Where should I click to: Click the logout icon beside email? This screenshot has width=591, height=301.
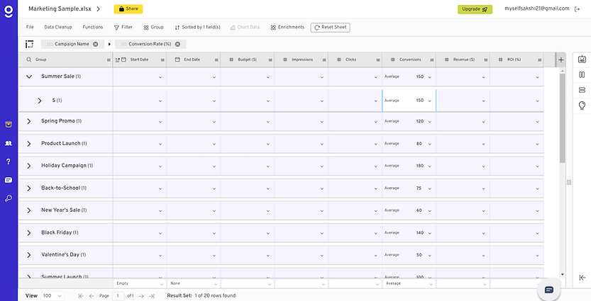tap(579, 9)
